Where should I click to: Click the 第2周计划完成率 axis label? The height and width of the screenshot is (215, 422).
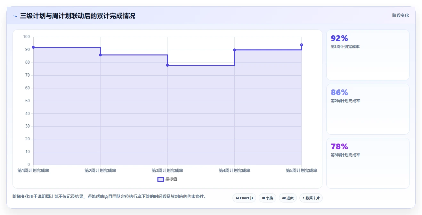coord(100,171)
